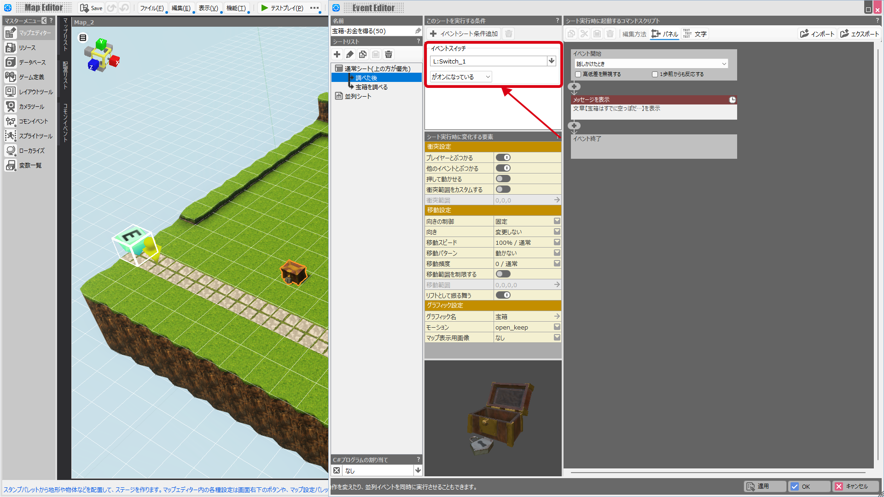Open the コモンイベント common event tool
This screenshot has height=497, width=884.
click(x=29, y=121)
